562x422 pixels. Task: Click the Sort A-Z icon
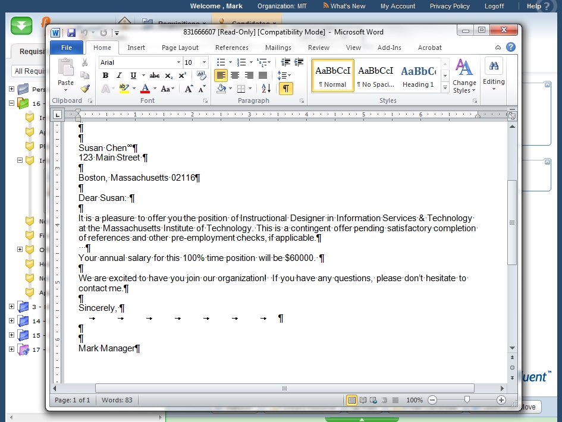[x=266, y=89]
